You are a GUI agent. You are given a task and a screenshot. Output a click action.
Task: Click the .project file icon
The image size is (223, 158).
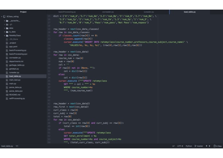pos(7,43)
